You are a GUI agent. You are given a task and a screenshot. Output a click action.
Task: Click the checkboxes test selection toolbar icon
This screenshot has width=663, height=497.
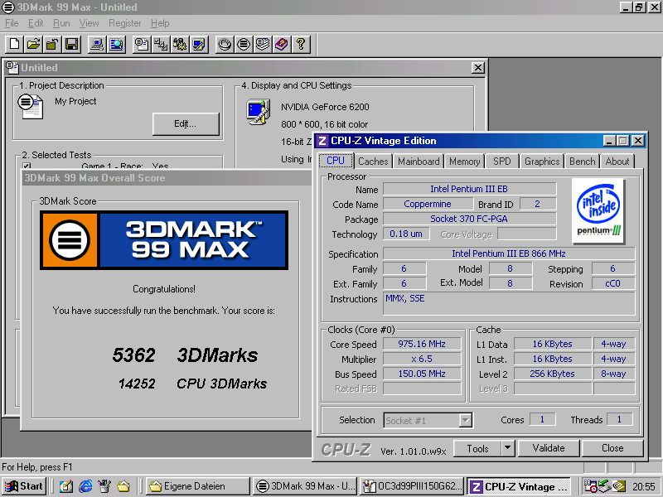pos(161,44)
